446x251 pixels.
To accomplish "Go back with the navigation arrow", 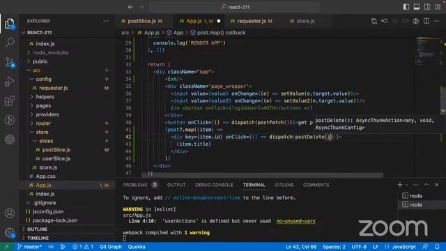I will [130, 7].
